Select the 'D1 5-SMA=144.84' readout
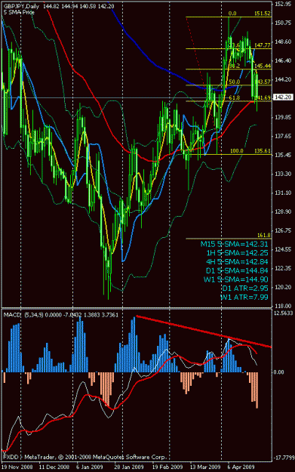The image size is (295, 472). [x=237, y=270]
